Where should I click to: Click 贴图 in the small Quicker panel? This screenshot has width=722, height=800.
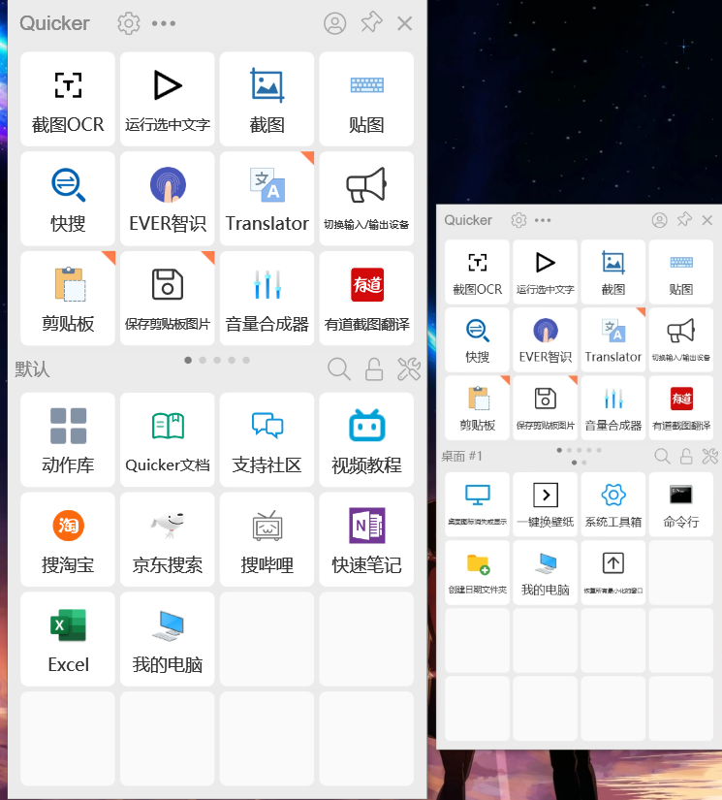(680, 272)
